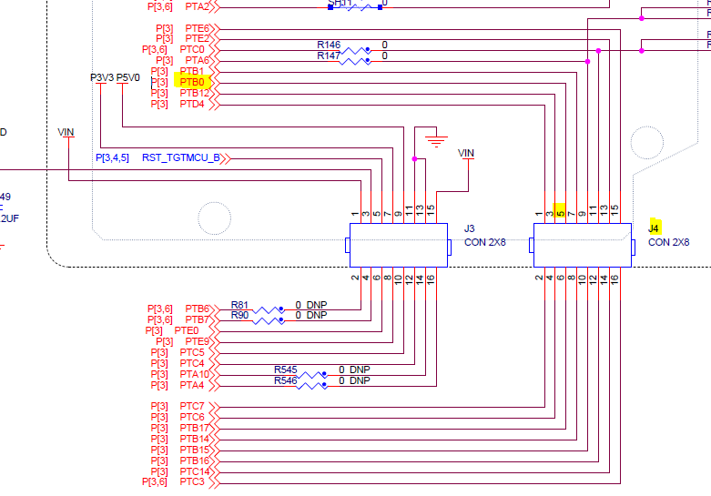Select the PTB17 net label

click(195, 428)
